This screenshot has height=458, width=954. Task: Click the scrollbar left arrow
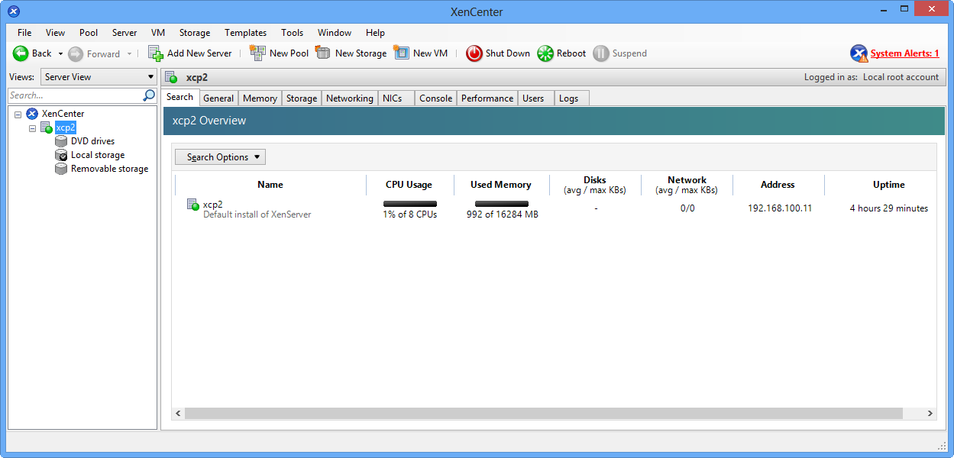[x=178, y=413]
